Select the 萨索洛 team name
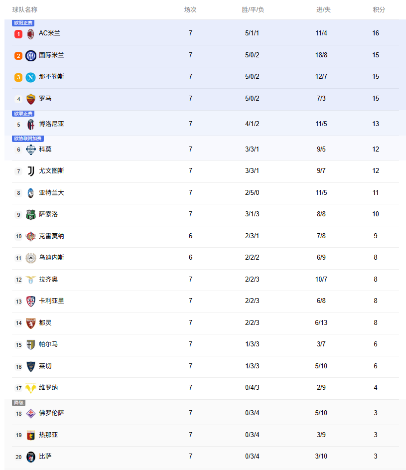406x470 pixels. [x=48, y=214]
